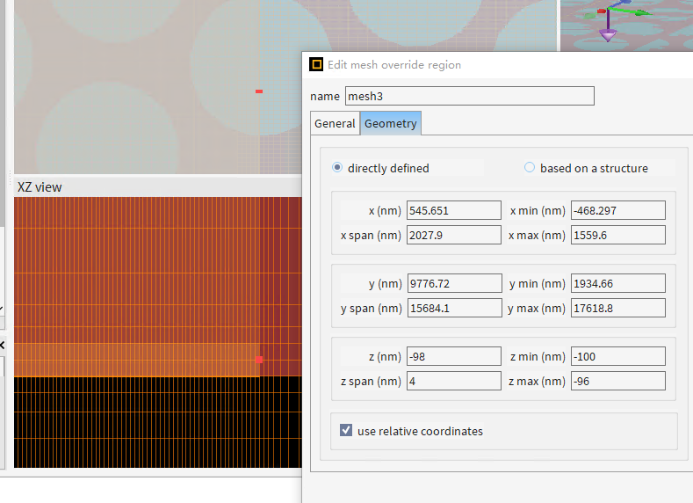Click the mesh override dialog icon
Viewport: 693px width, 503px height.
[316, 64]
